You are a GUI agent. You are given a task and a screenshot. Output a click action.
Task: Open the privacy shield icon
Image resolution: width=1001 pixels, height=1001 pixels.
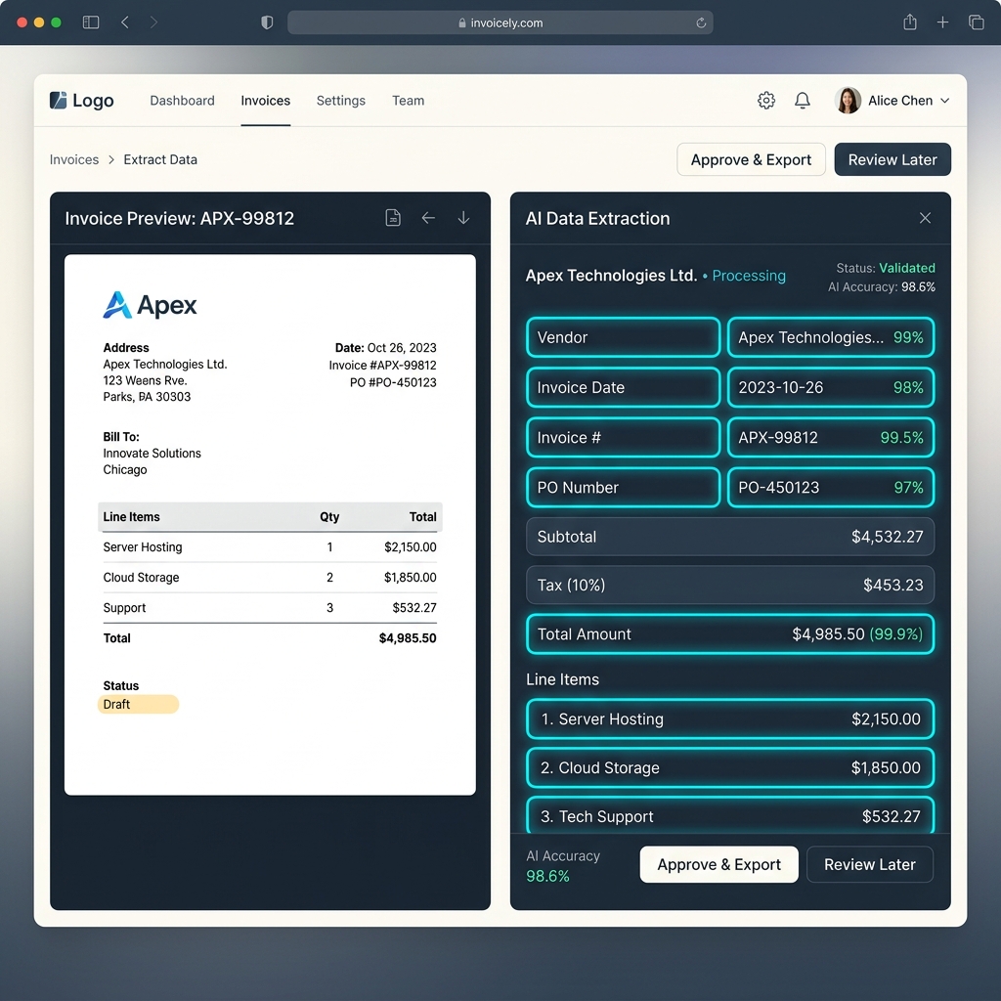coord(267,22)
